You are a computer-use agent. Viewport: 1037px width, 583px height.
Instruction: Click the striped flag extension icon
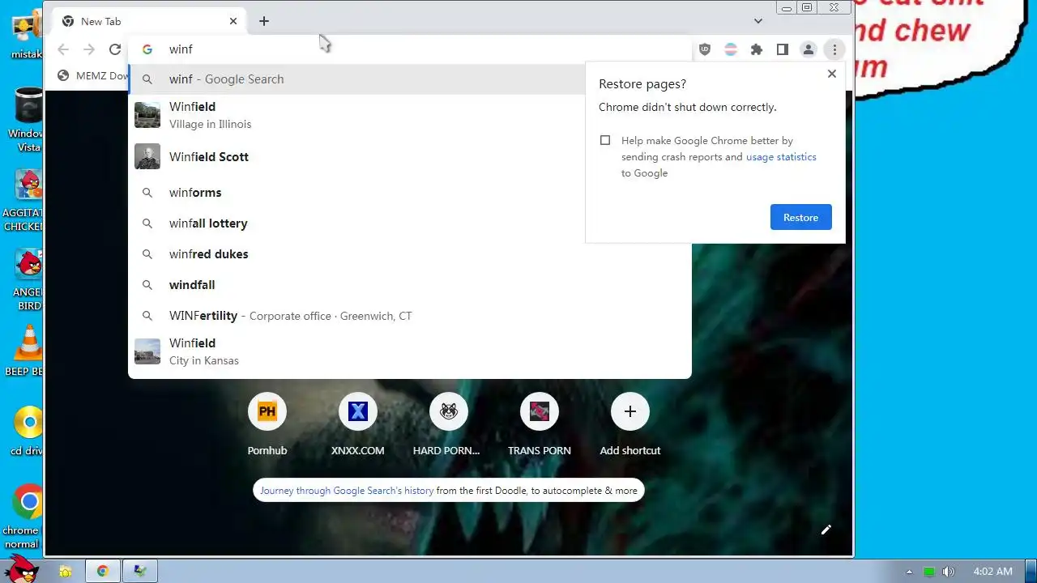point(731,49)
